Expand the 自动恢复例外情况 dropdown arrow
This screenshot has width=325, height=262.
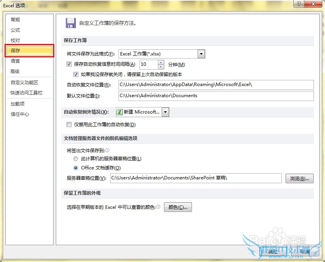(165, 112)
